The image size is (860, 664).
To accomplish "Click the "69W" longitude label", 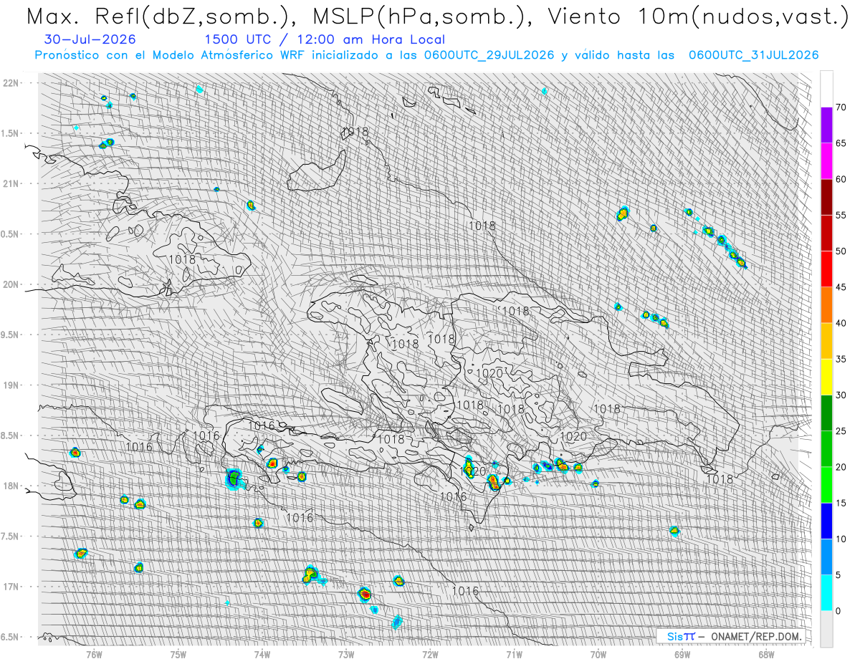I will tap(682, 654).
